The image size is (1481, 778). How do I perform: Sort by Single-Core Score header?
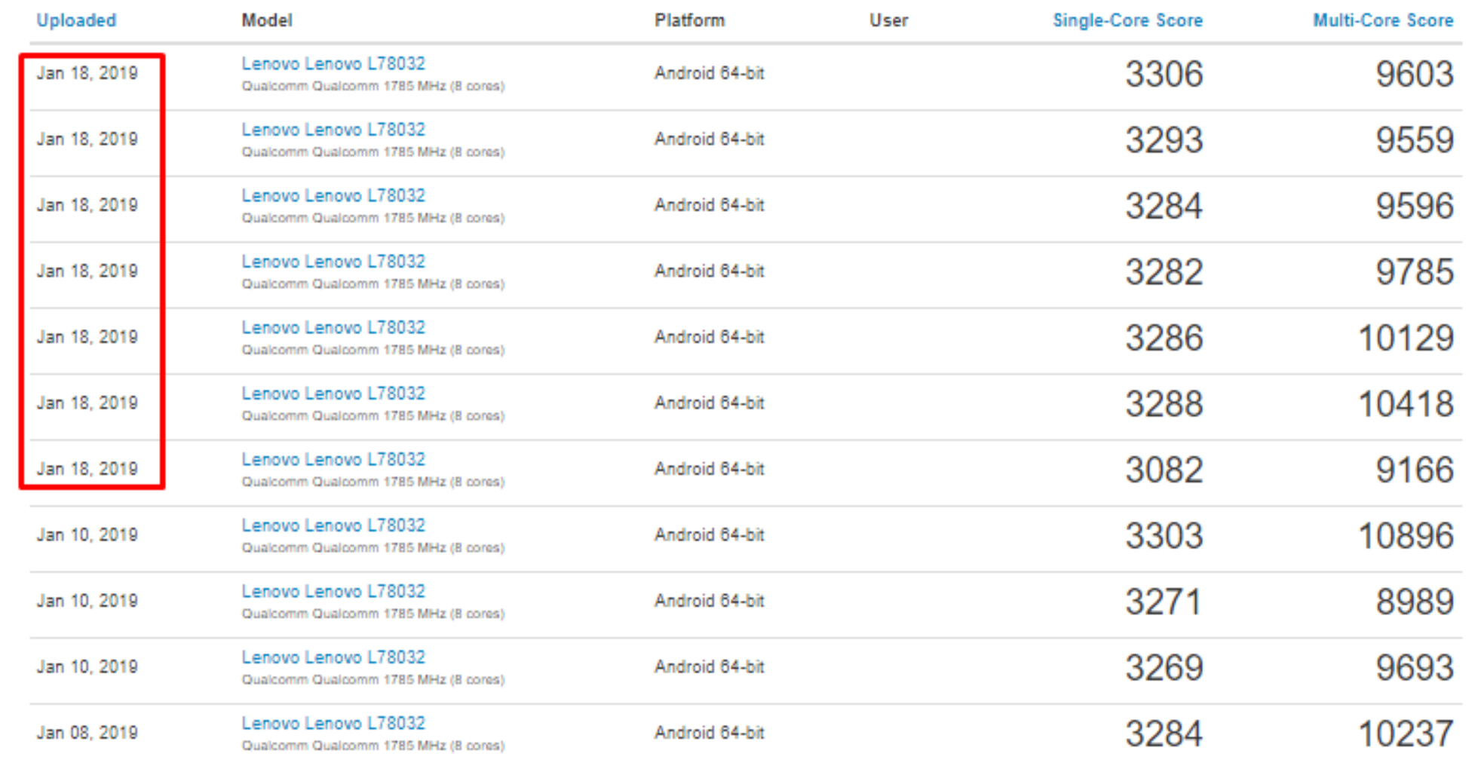click(x=1127, y=20)
